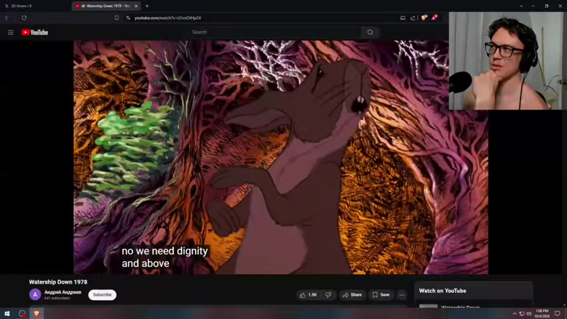The height and width of the screenshot is (319, 567).
Task: Open the Windows Start button
Action: pyautogui.click(x=7, y=314)
